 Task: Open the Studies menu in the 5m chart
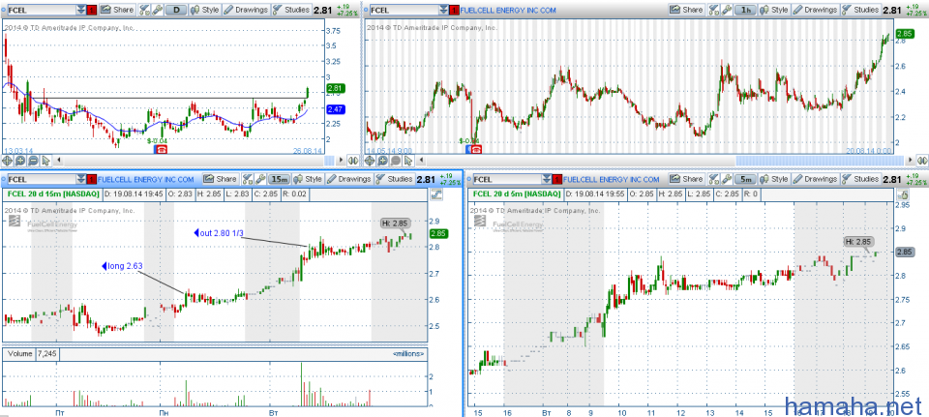coord(861,180)
